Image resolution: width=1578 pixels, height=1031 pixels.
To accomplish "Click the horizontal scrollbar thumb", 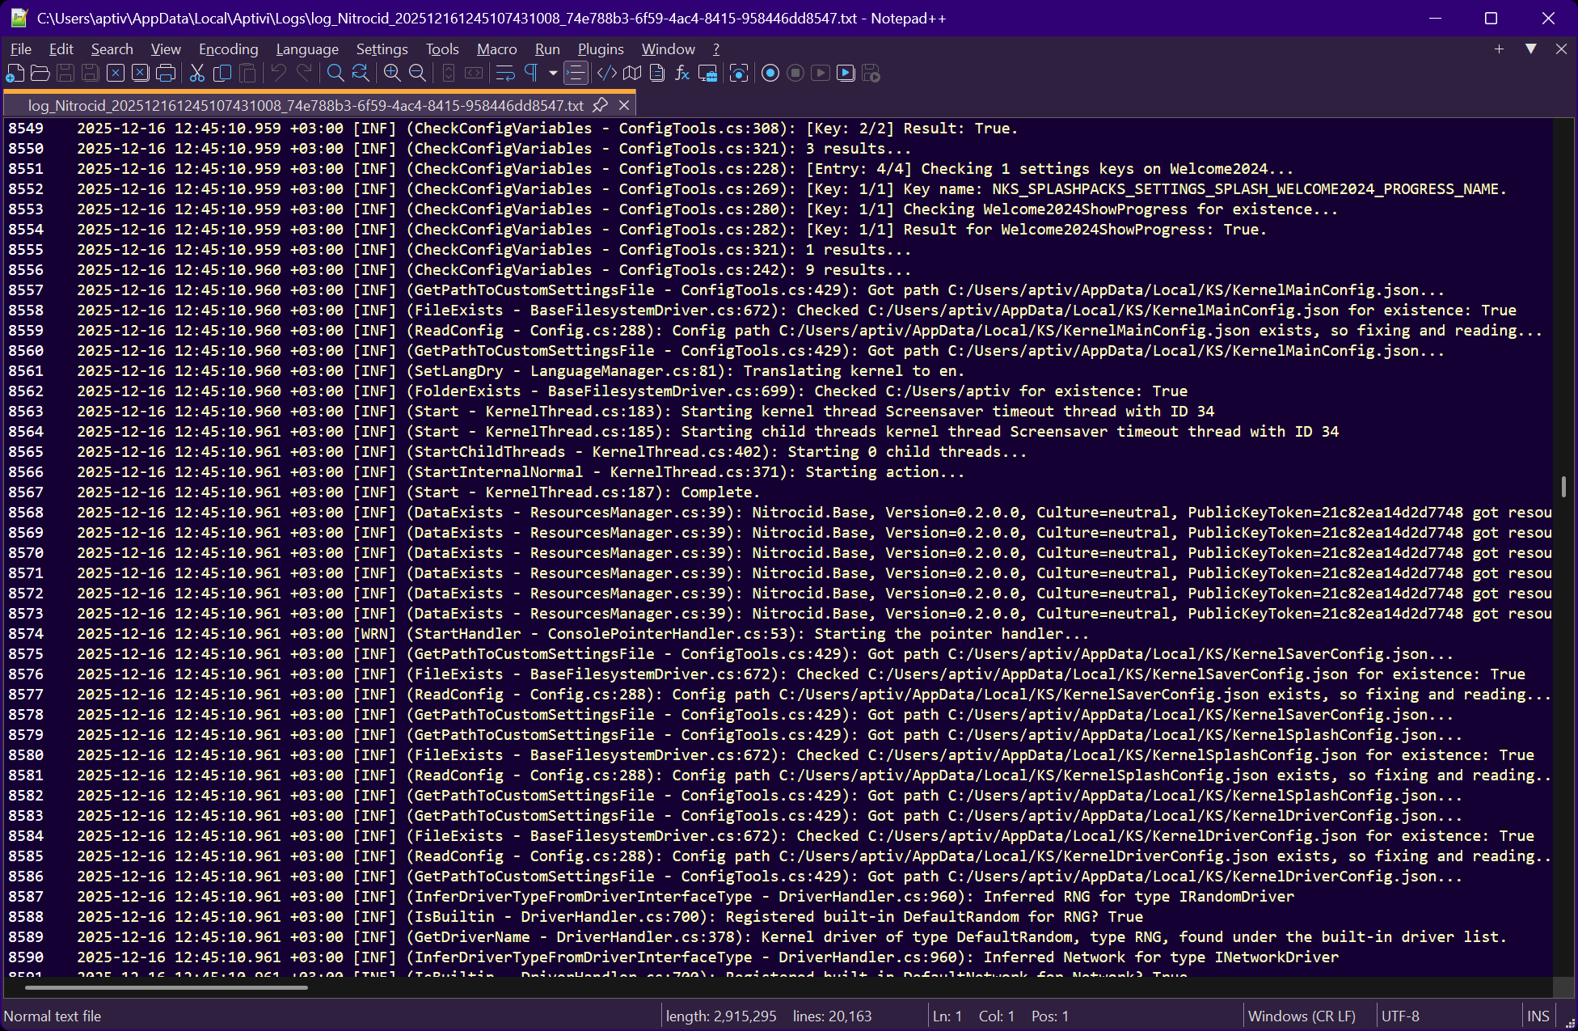I will click(166, 987).
